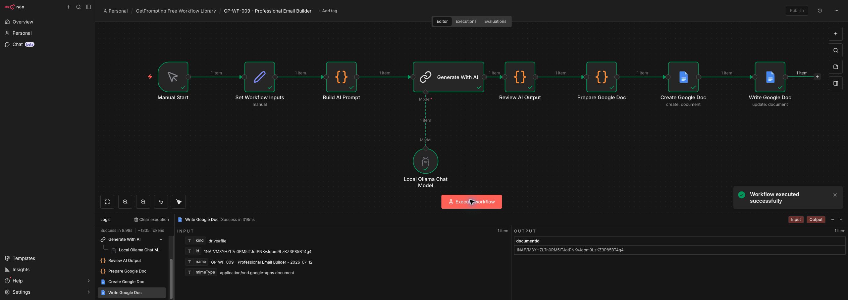Screen dimensions: 848x300
Task: Go to Overview in the sidebar
Action: pyautogui.click(x=47, y=22)
